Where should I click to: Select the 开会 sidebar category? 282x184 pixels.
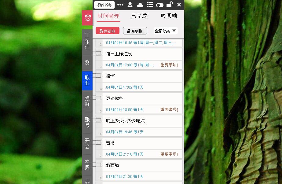click(x=87, y=144)
